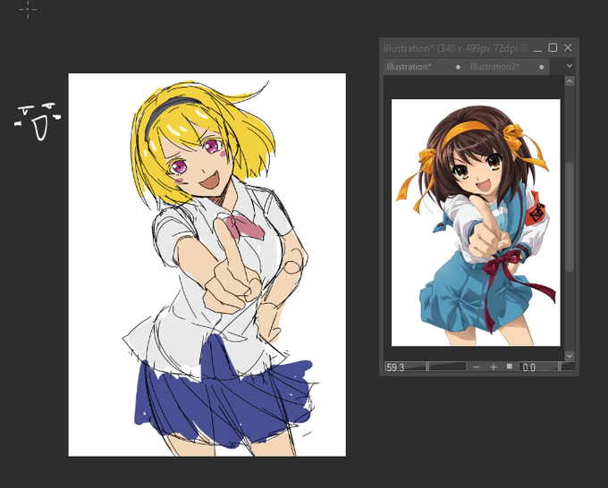
Task: Click the vertical scrollbar down arrow
Action: pyautogui.click(x=570, y=356)
